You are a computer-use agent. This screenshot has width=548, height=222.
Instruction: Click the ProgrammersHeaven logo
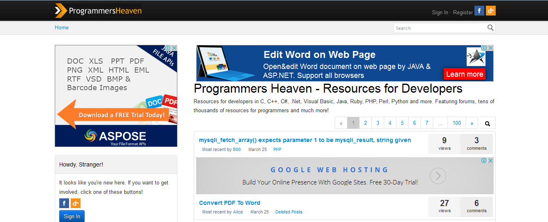pyautogui.click(x=98, y=11)
